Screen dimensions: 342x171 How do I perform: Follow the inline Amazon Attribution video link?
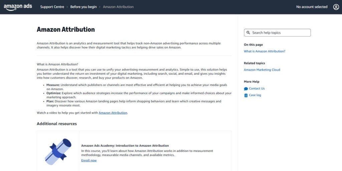(x=113, y=113)
